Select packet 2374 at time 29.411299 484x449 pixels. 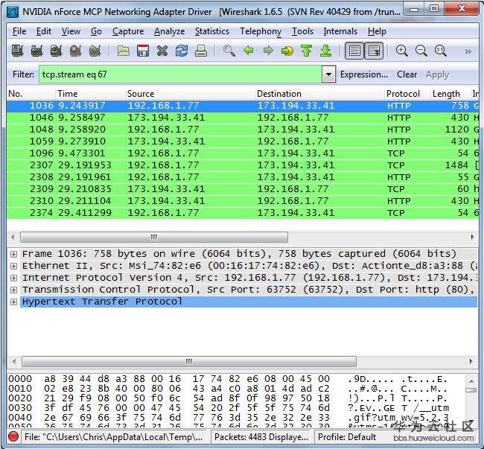pyautogui.click(x=243, y=213)
